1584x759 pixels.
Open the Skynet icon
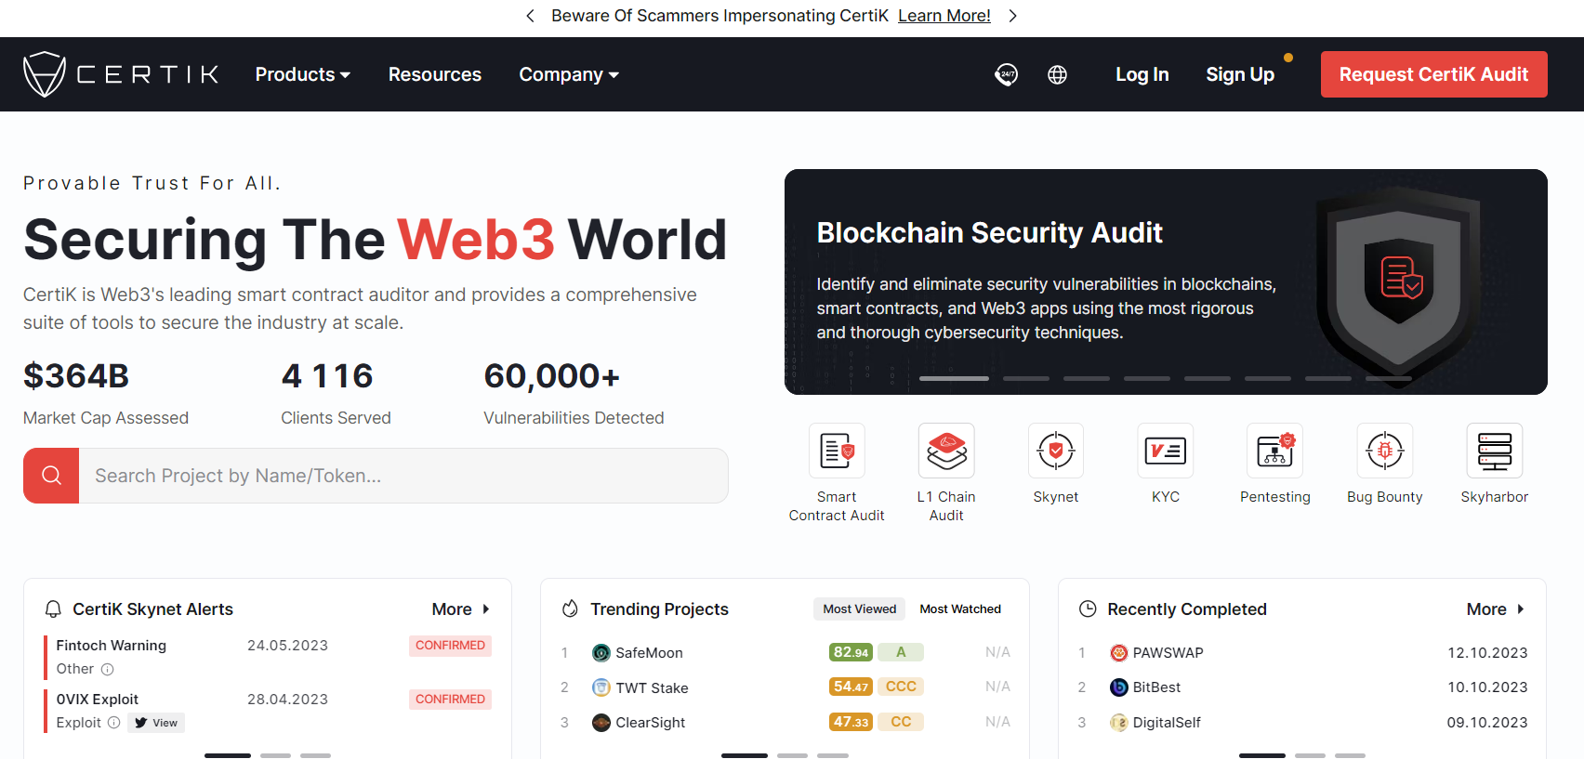click(1056, 451)
